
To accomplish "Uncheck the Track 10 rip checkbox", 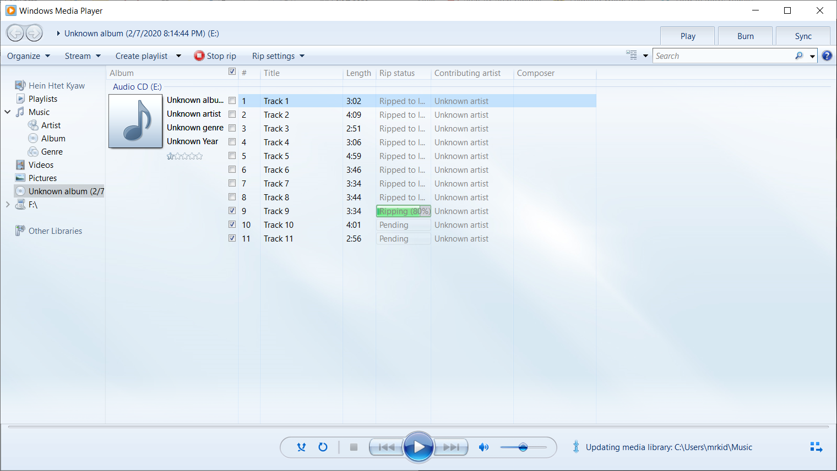I will [232, 224].
